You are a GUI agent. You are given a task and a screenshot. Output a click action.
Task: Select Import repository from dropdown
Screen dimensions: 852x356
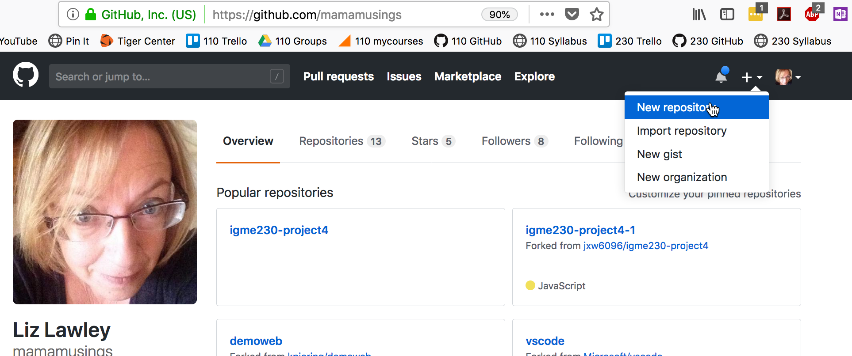(x=696, y=131)
